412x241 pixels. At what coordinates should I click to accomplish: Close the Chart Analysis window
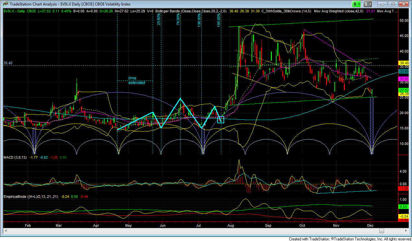[403, 4]
